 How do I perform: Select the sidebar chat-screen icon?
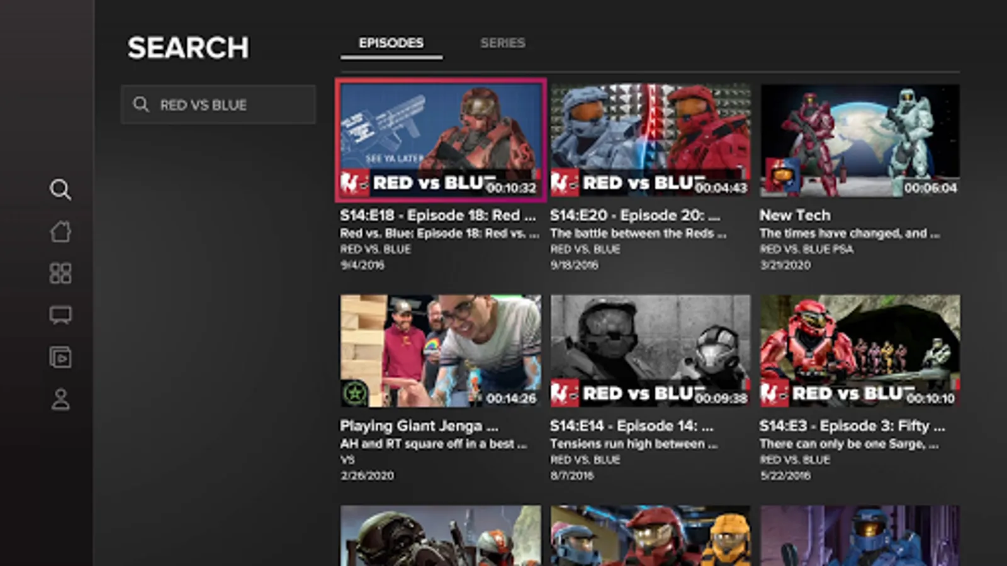[60, 315]
